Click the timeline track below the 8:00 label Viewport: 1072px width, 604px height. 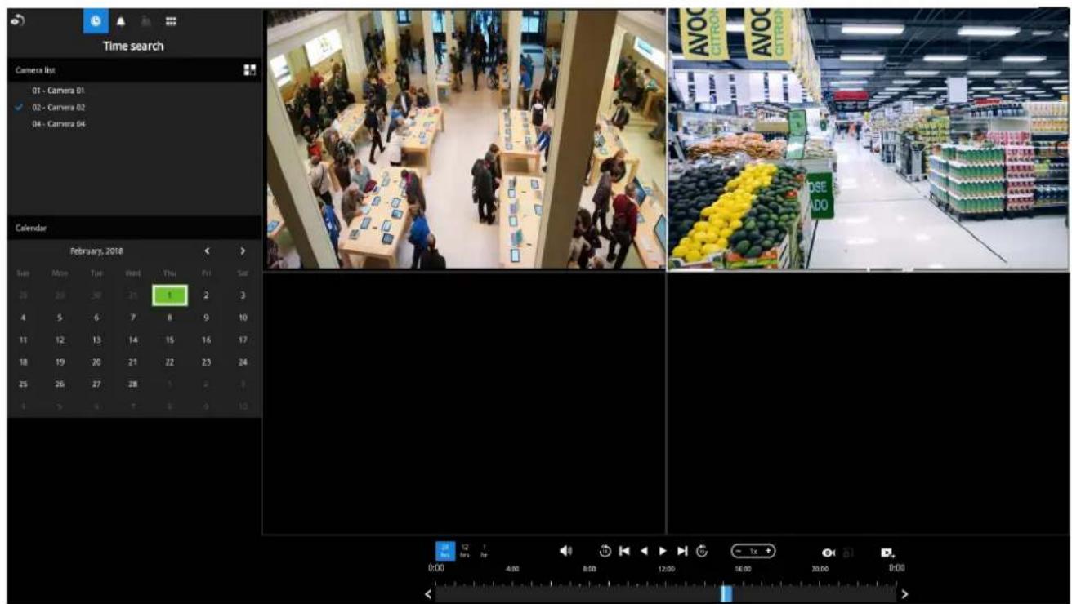[589, 594]
